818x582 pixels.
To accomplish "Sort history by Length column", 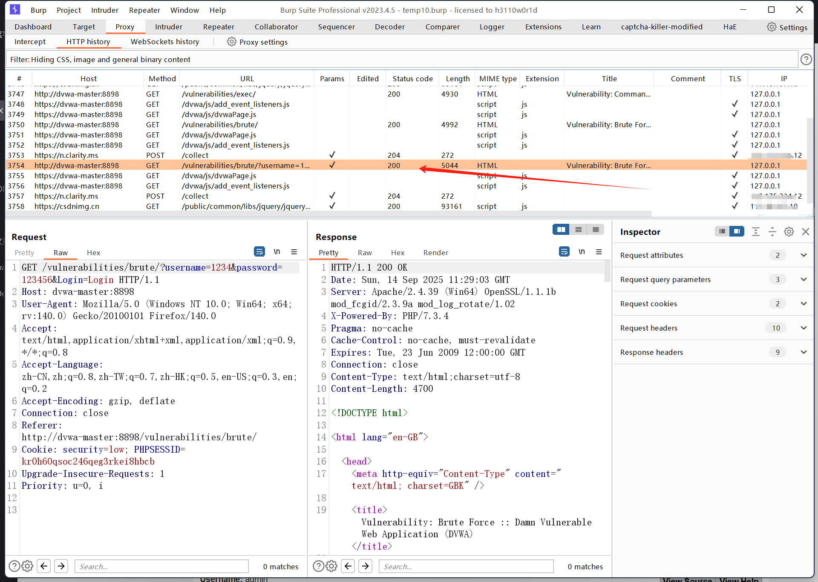I will click(458, 79).
